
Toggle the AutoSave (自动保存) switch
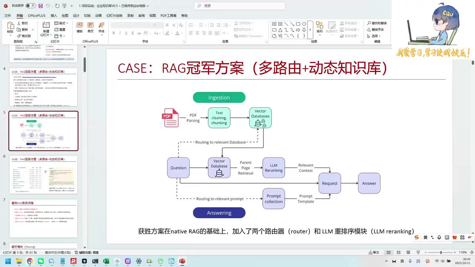pos(30,6)
